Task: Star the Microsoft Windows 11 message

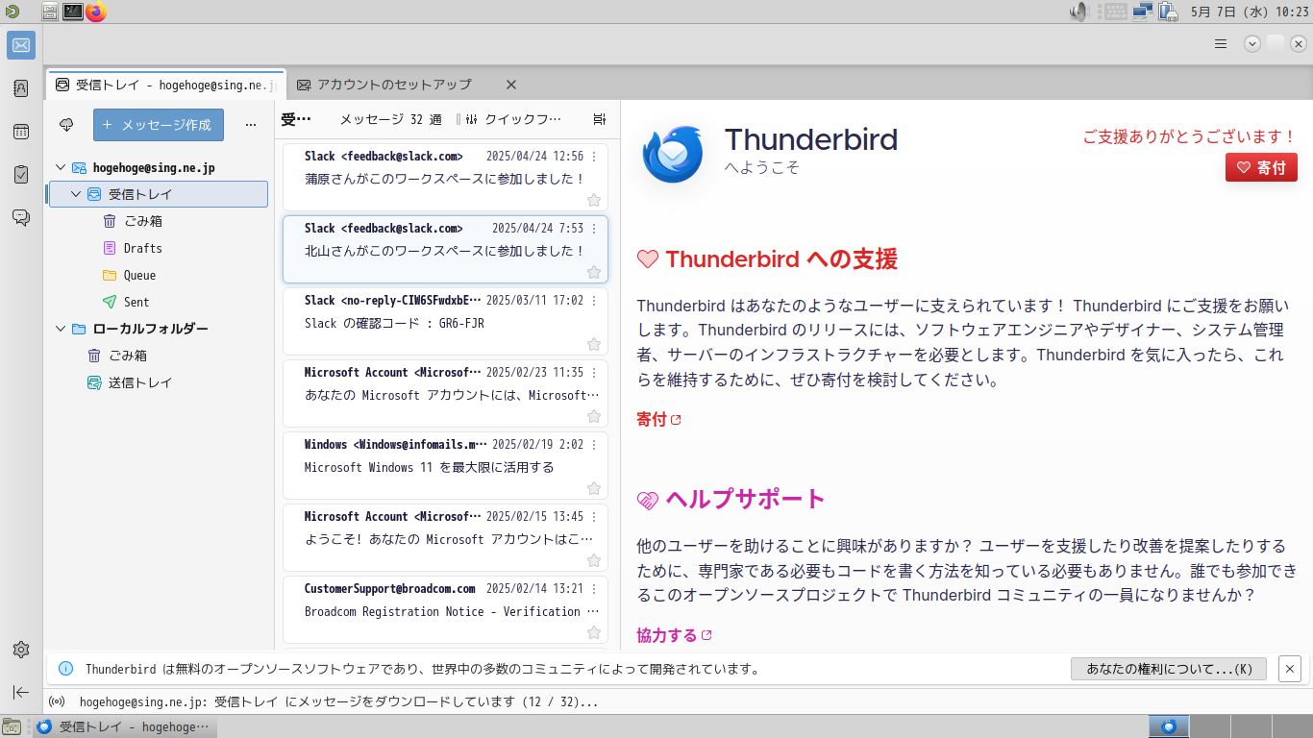Action: (594, 488)
